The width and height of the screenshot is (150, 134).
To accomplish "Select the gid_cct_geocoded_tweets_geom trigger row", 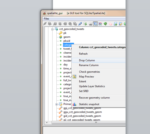I will pyautogui.click(x=82, y=116).
